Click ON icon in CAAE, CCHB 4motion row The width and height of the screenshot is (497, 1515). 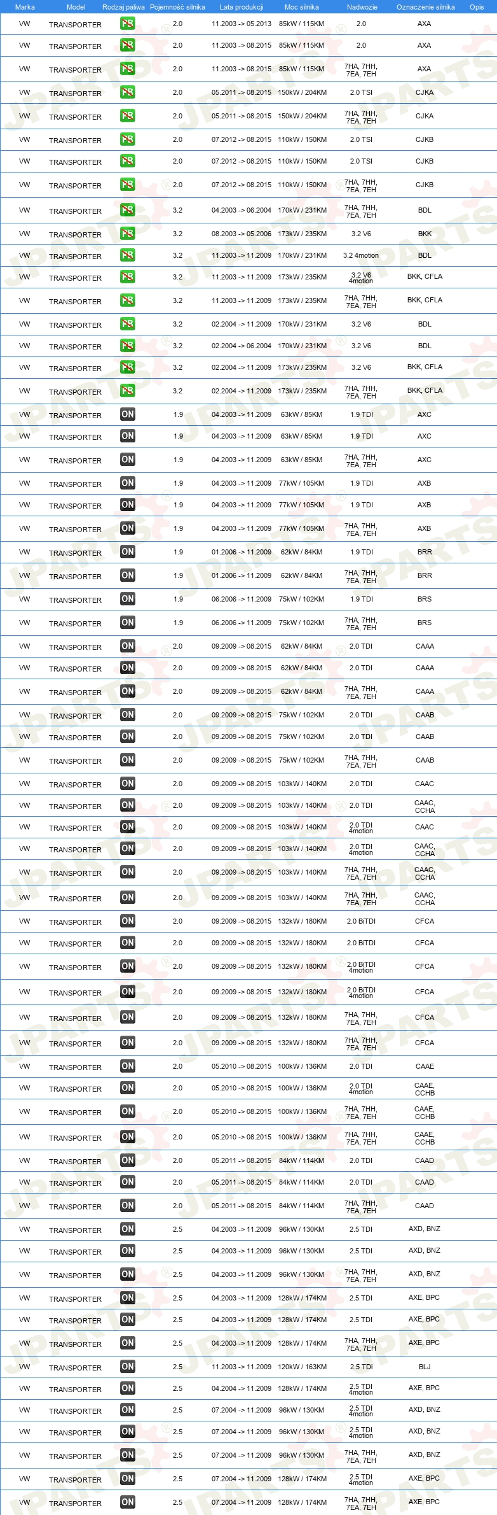[x=127, y=1088]
